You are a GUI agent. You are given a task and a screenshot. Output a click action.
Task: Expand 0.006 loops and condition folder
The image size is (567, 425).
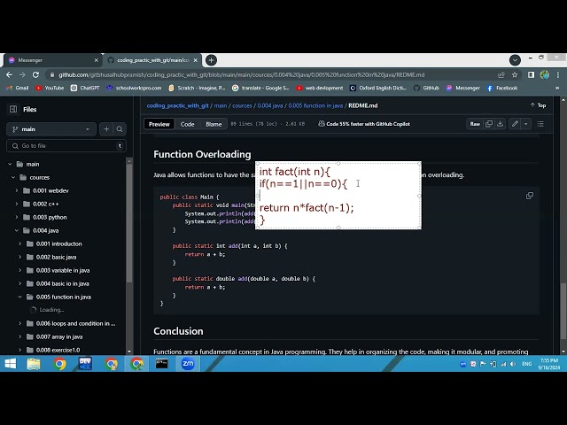point(19,323)
